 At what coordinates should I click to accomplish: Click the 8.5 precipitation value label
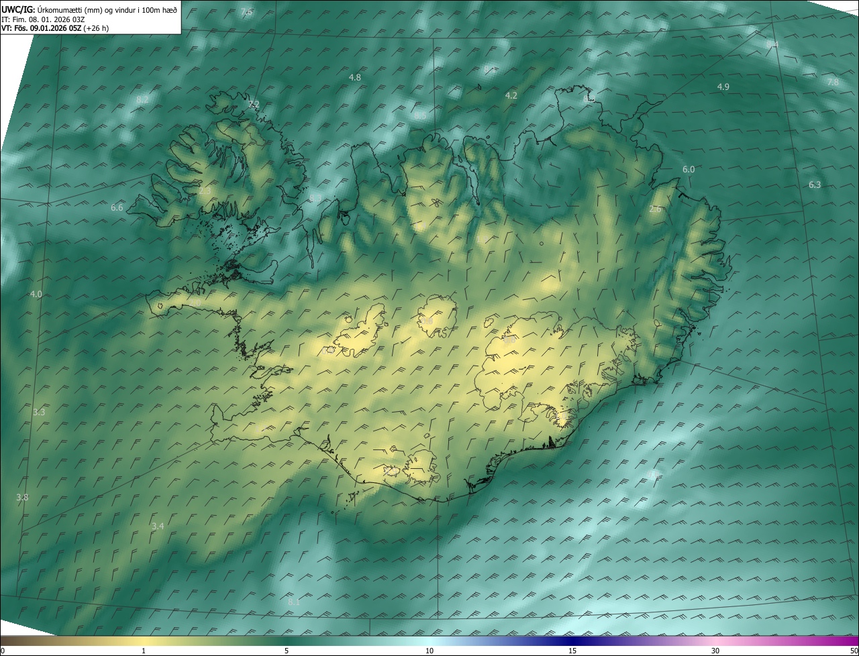tap(420, 116)
